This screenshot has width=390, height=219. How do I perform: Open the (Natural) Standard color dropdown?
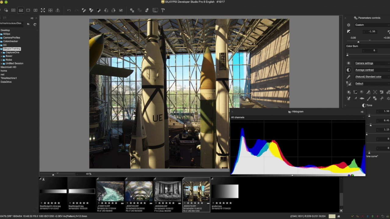(x=372, y=77)
